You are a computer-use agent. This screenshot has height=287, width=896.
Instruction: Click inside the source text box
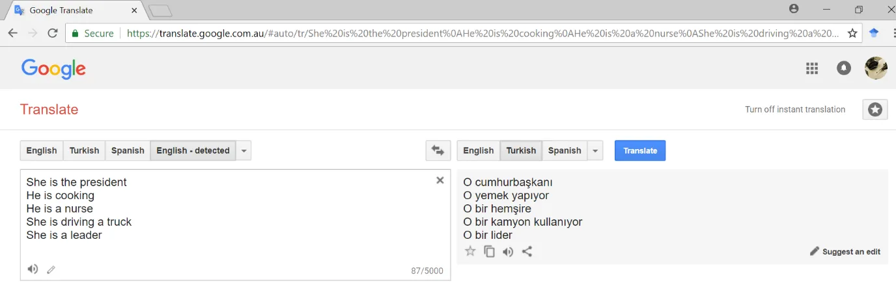[x=235, y=225]
